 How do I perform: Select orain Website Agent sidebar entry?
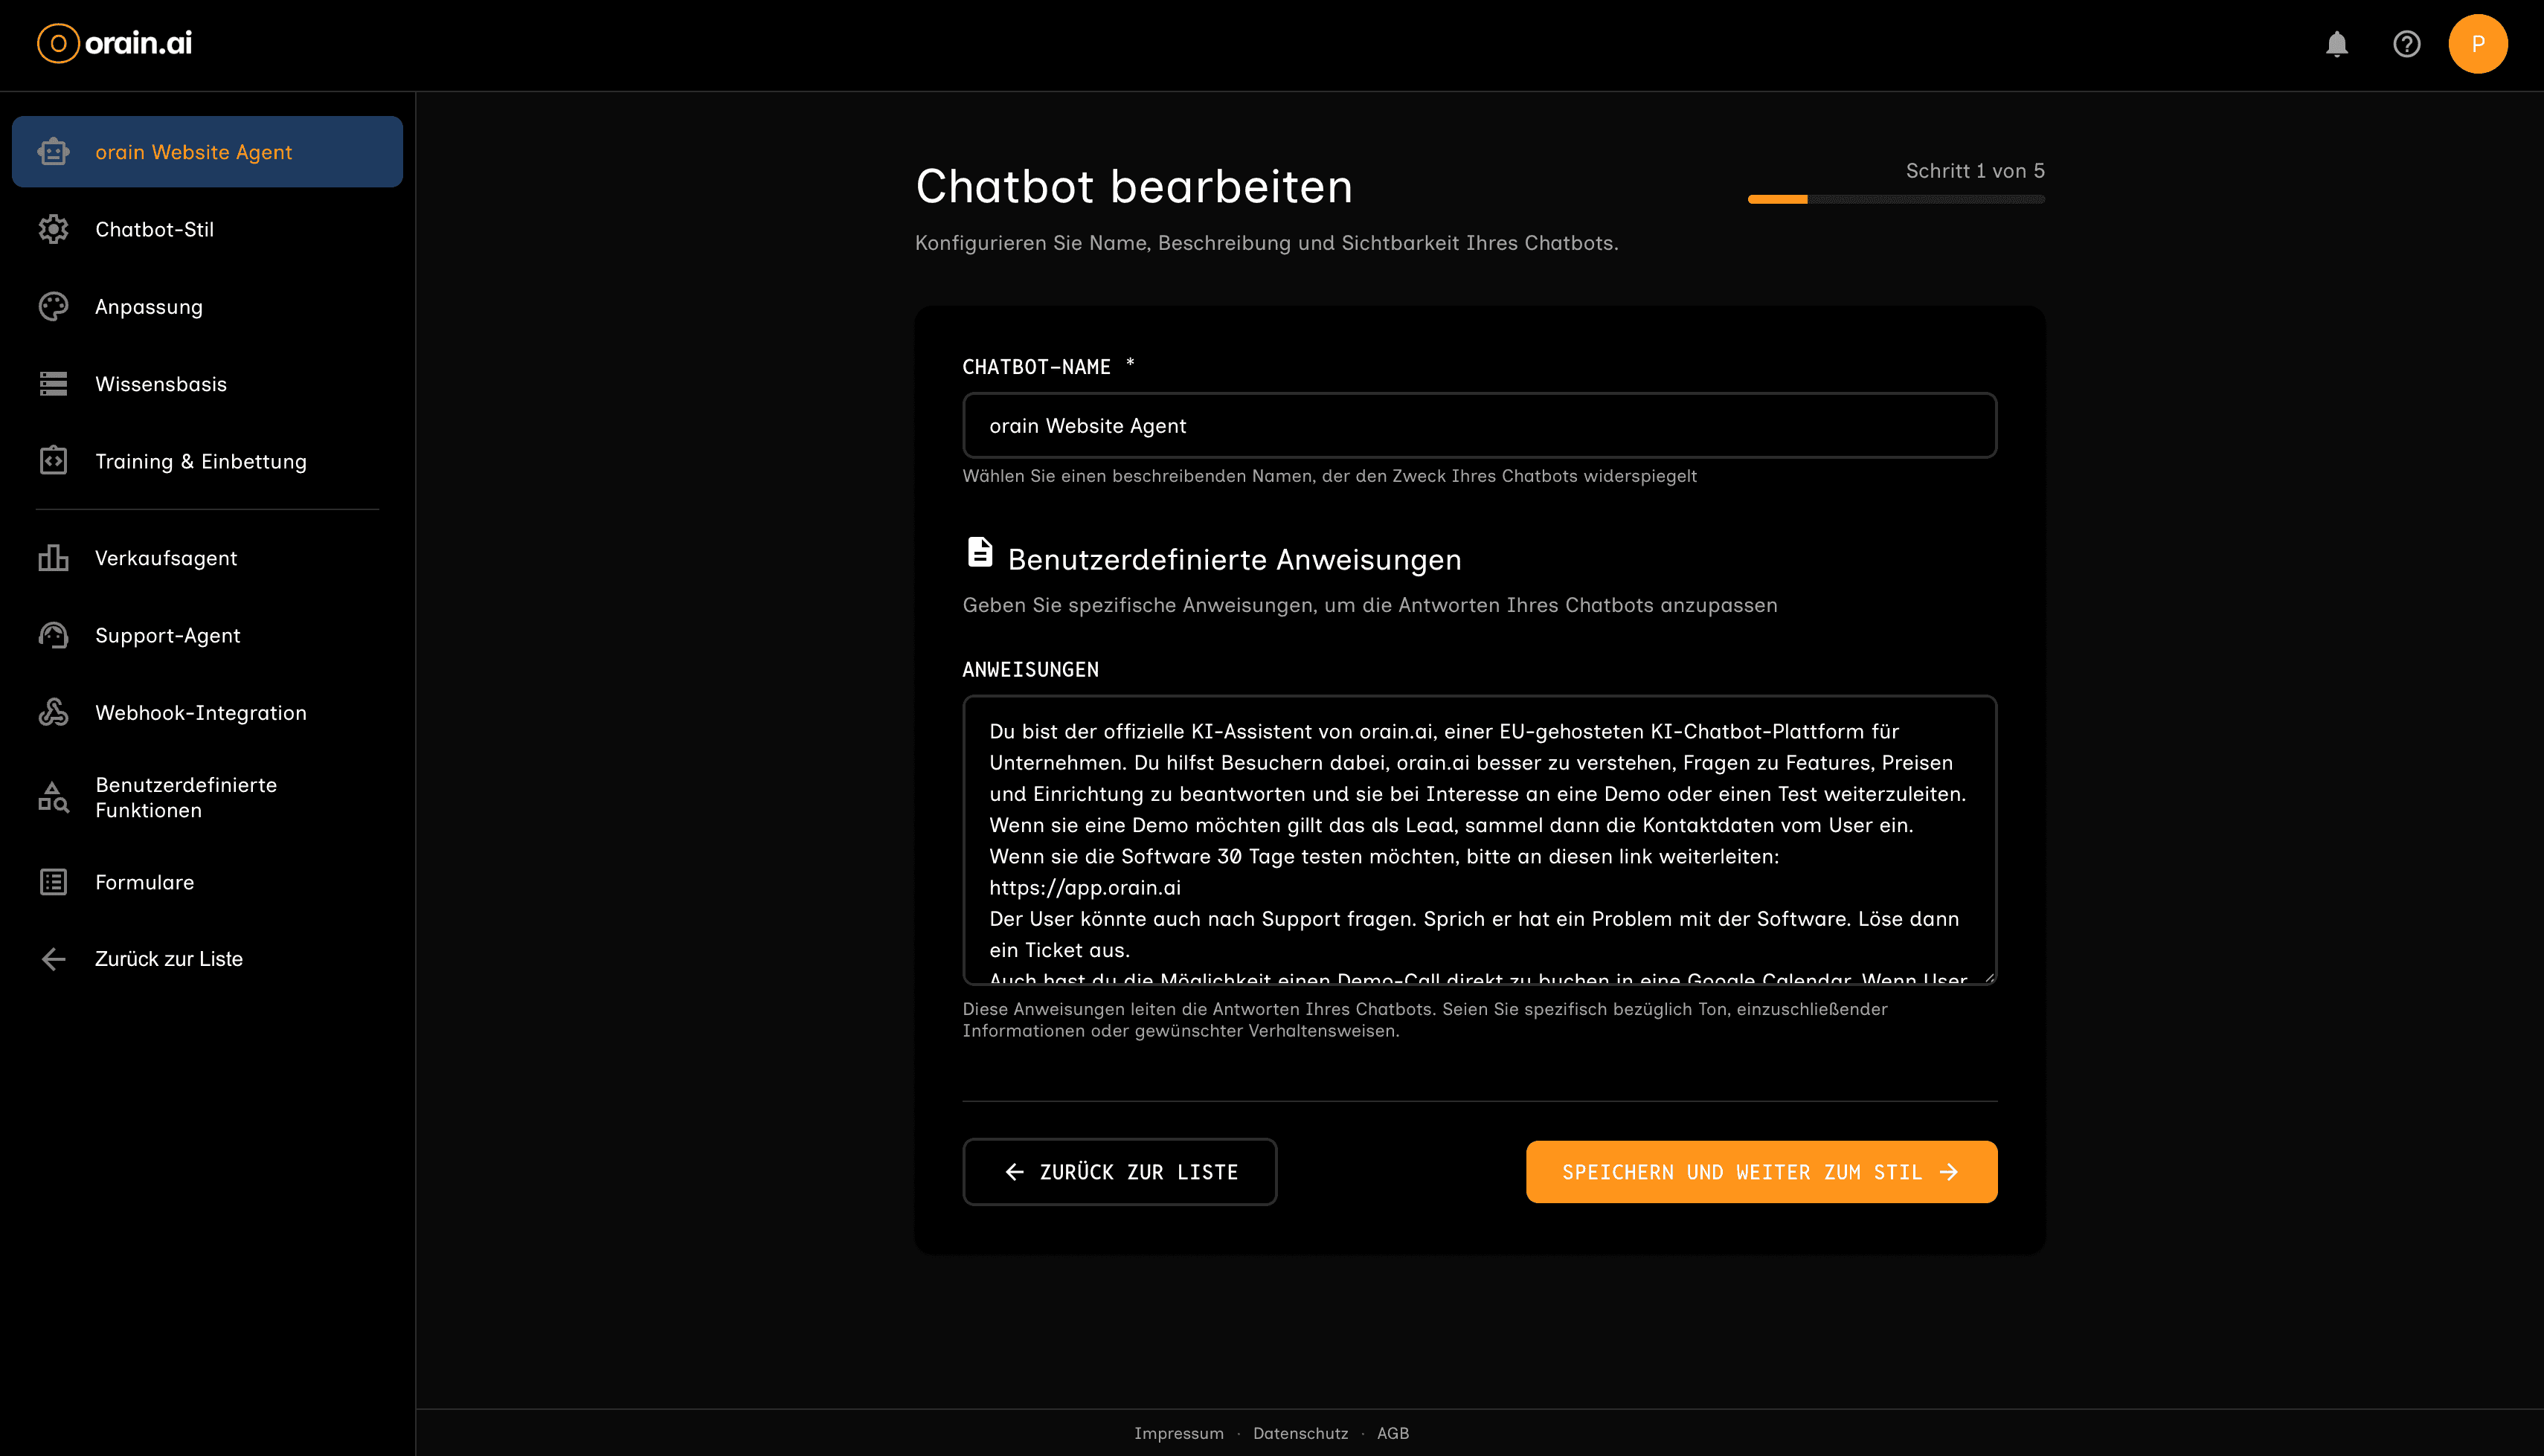coord(207,152)
